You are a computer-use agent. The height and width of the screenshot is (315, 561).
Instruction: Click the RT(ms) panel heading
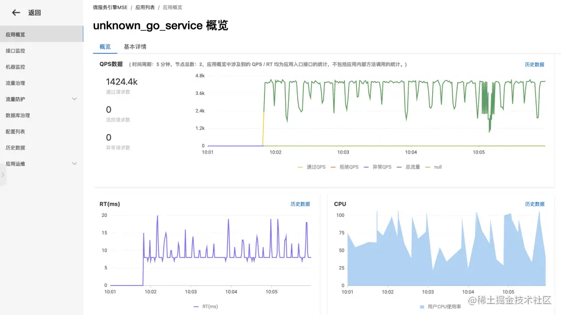[110, 204]
